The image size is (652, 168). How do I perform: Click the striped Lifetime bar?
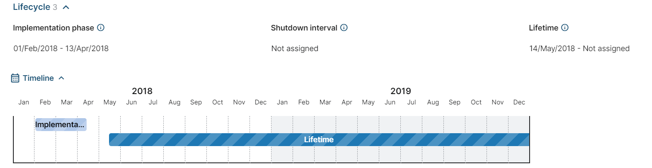(x=319, y=140)
